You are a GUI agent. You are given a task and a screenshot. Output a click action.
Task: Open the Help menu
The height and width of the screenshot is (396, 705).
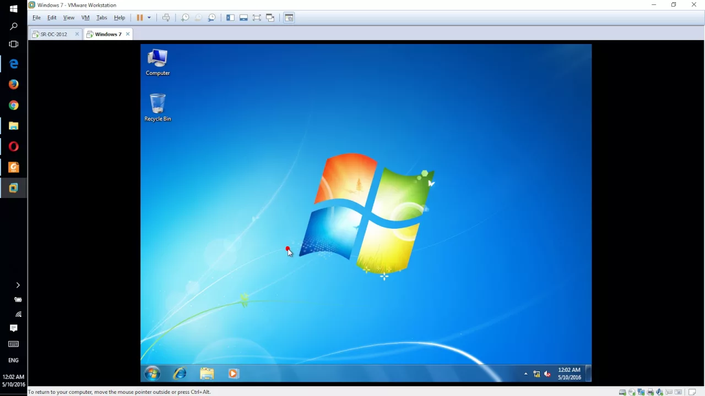click(120, 18)
